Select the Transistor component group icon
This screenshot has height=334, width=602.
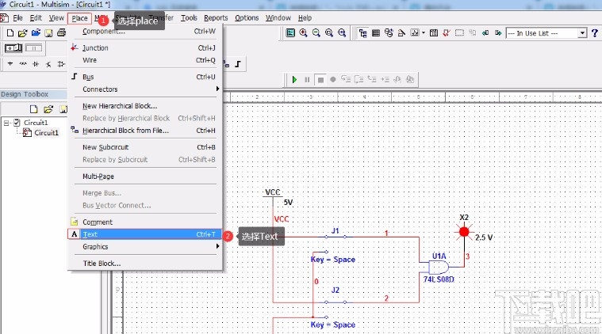(48, 64)
